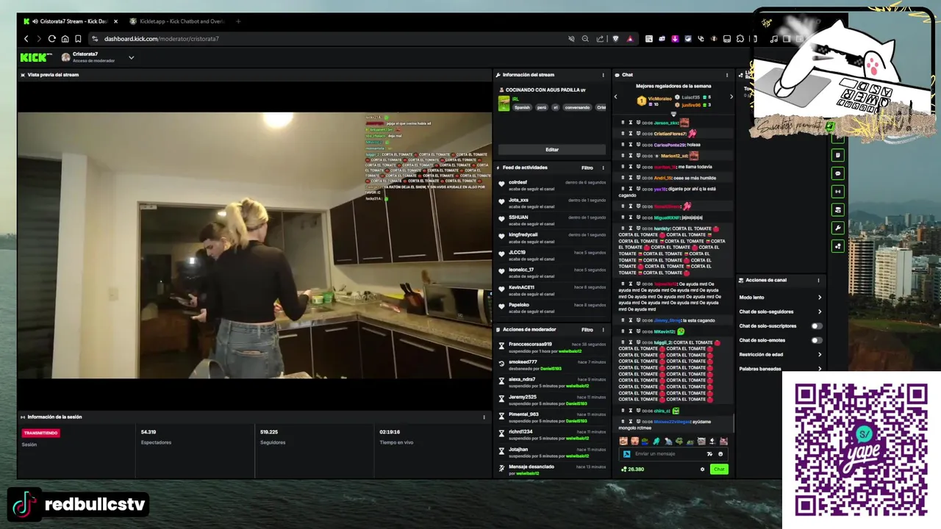Click the stream preview video
The height and width of the screenshot is (529, 941).
click(x=254, y=245)
